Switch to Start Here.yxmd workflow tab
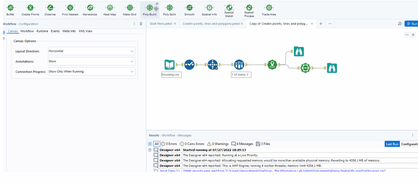This screenshot has height=184, width=418. (x=161, y=24)
